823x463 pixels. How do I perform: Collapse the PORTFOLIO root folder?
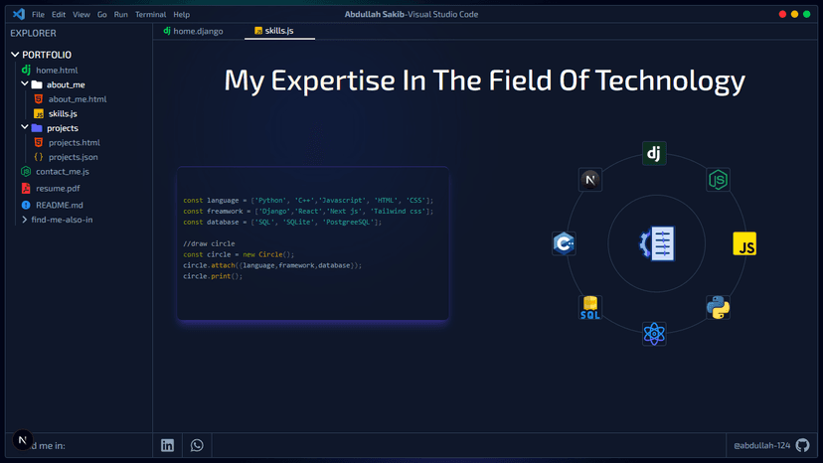(x=15, y=55)
